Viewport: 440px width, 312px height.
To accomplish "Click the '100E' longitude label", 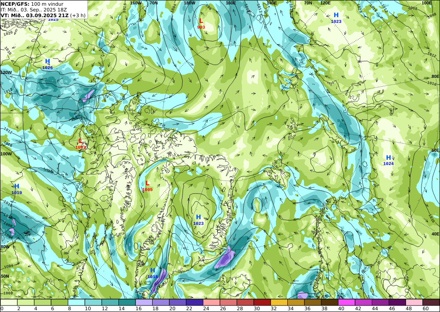I will pyautogui.click(x=426, y=3).
